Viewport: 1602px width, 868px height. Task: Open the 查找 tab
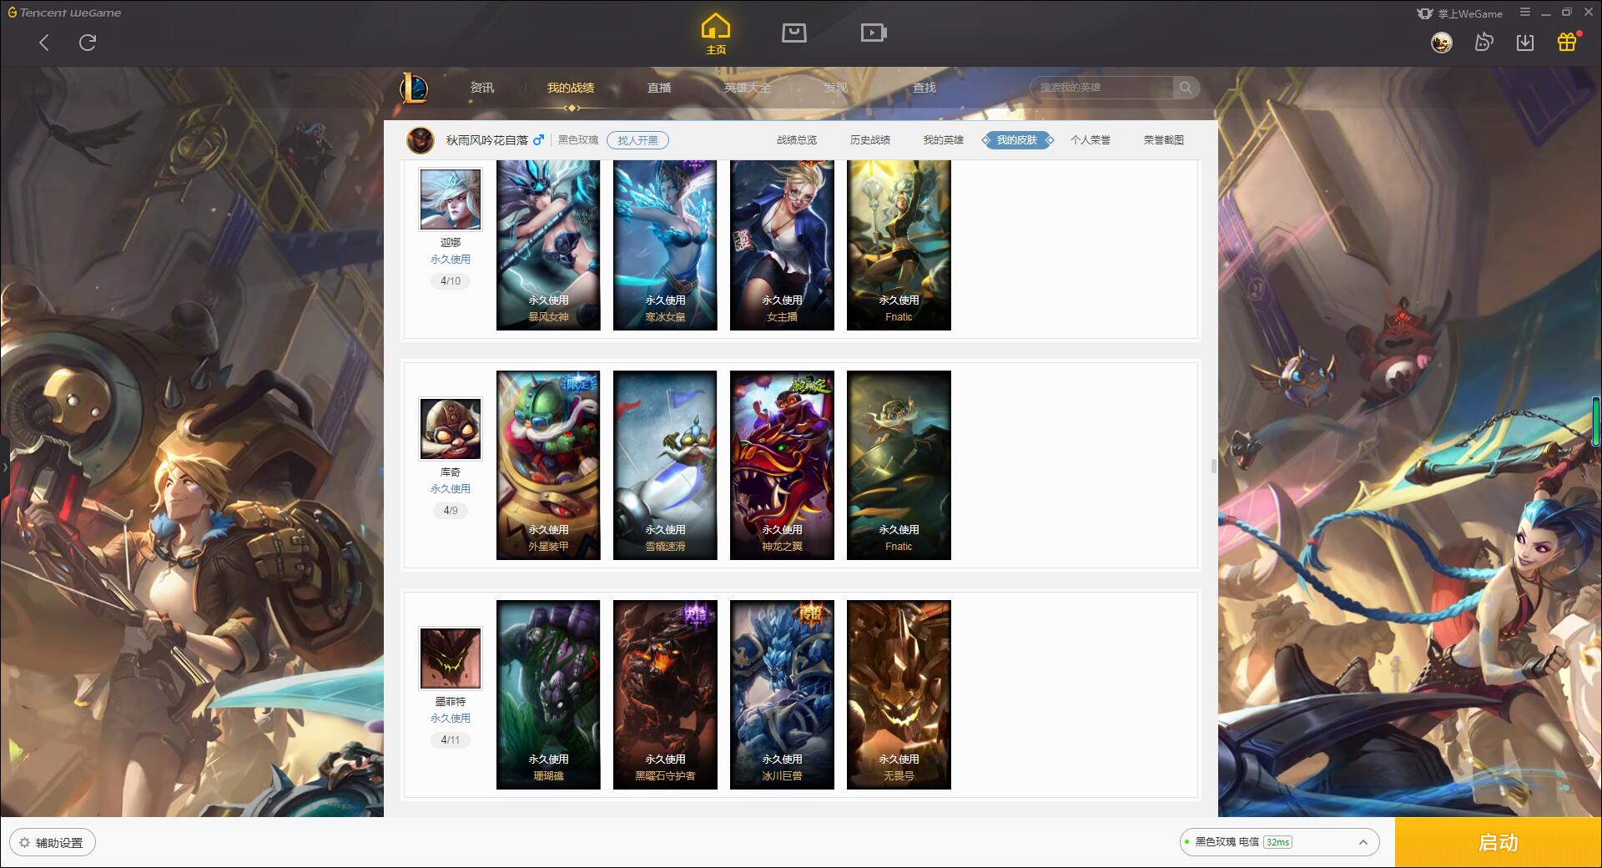[924, 88]
